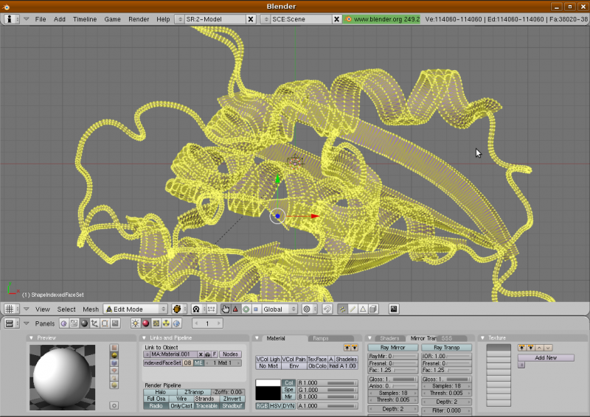The width and height of the screenshot is (590, 417).
Task: Click the render preview image icon
Action: 394,309
